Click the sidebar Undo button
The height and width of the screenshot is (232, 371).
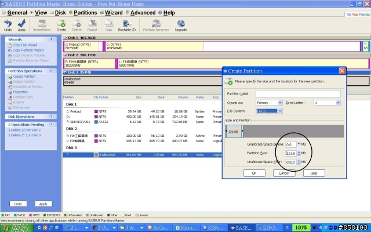point(18,204)
